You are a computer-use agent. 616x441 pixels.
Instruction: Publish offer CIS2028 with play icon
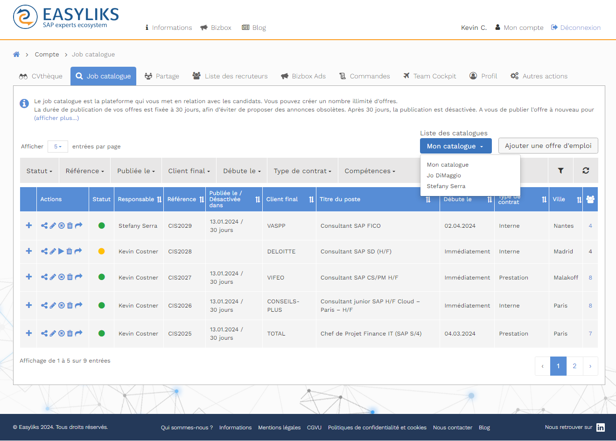(61, 251)
